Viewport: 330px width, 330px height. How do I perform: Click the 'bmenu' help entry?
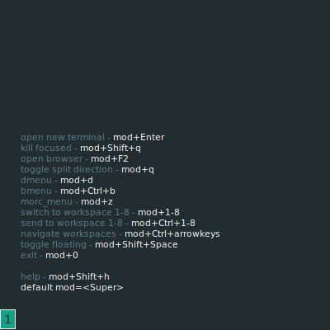tap(68, 191)
